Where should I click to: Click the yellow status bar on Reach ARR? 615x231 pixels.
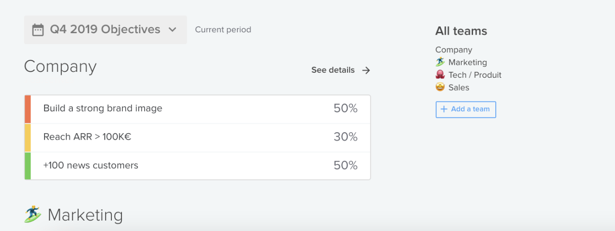(x=28, y=137)
